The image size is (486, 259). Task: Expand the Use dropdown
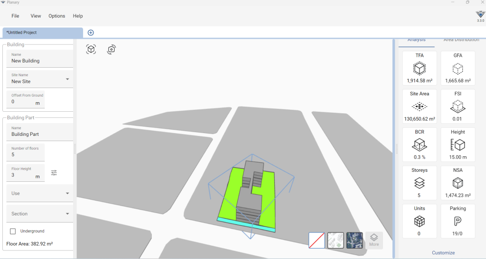(40, 194)
